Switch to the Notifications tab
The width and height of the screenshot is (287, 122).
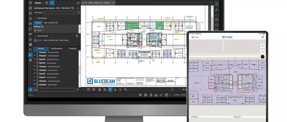(57, 48)
